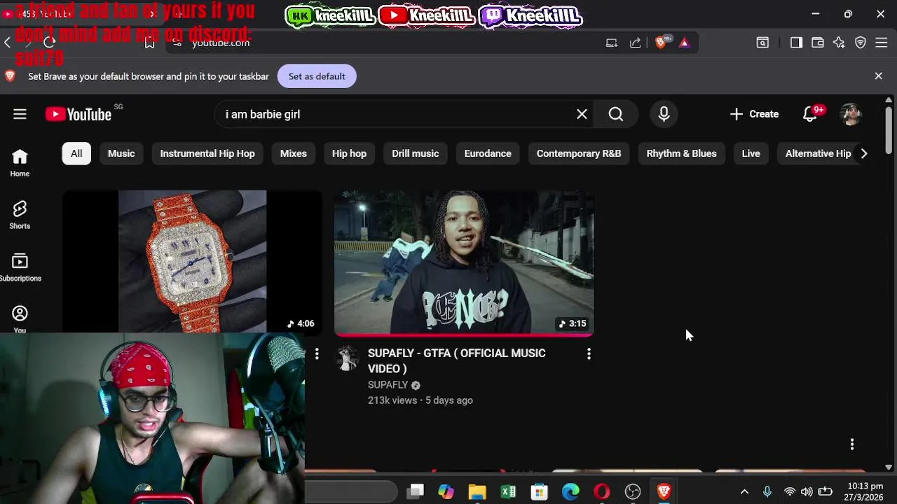Click Set as default button
The width and height of the screenshot is (897, 504).
(317, 76)
